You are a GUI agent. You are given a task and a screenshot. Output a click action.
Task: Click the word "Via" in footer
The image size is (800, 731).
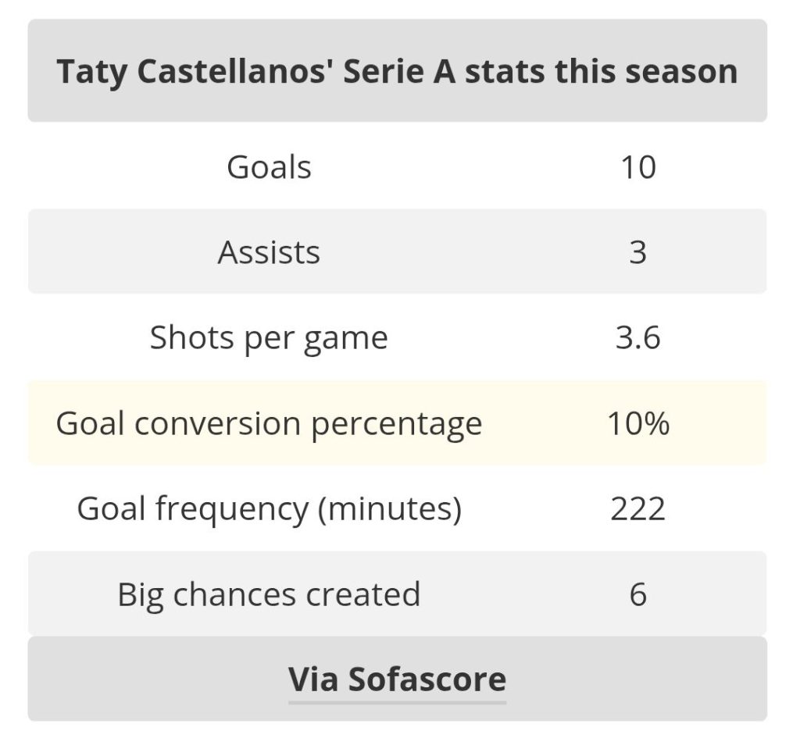coord(313,679)
